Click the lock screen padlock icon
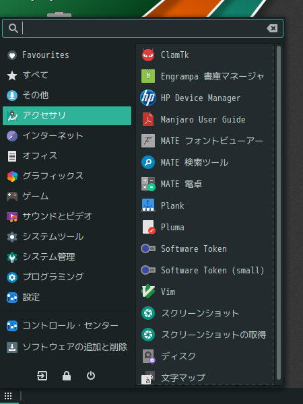303x404 pixels. [67, 376]
